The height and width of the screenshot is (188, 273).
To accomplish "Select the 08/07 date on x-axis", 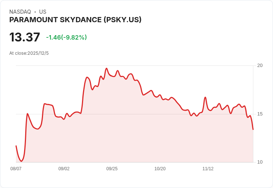I will click(16, 169).
